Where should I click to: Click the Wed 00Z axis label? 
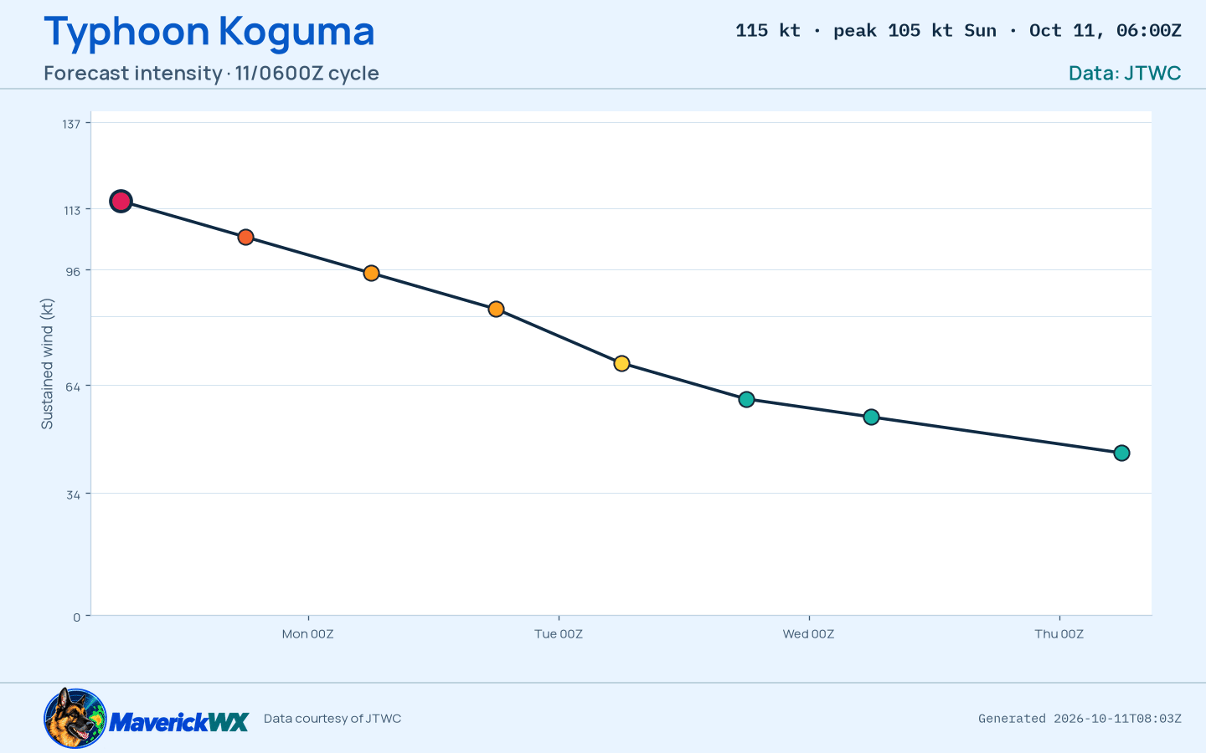(808, 633)
